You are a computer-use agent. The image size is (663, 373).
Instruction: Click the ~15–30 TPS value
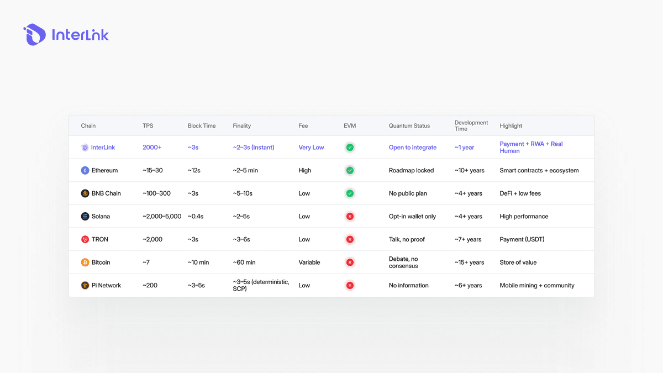152,171
